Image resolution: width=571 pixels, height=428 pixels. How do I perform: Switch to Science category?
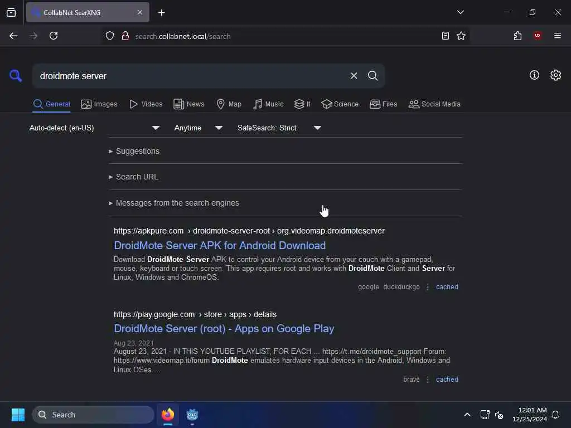pyautogui.click(x=340, y=104)
